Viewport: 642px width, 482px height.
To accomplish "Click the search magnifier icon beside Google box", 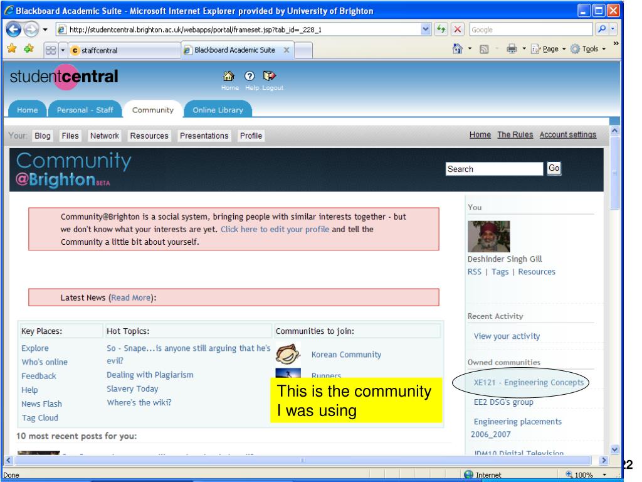I will 601,29.
